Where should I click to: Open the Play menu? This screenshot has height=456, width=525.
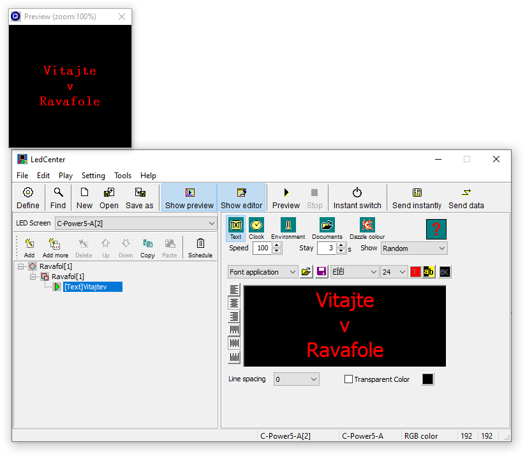pos(66,176)
